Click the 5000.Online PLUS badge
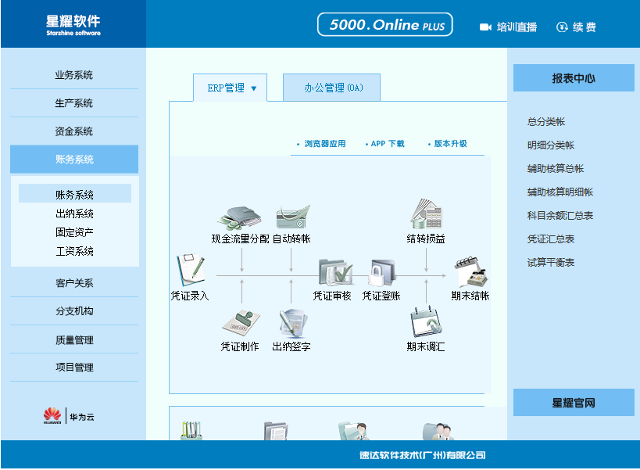This screenshot has width=640, height=470. click(385, 24)
